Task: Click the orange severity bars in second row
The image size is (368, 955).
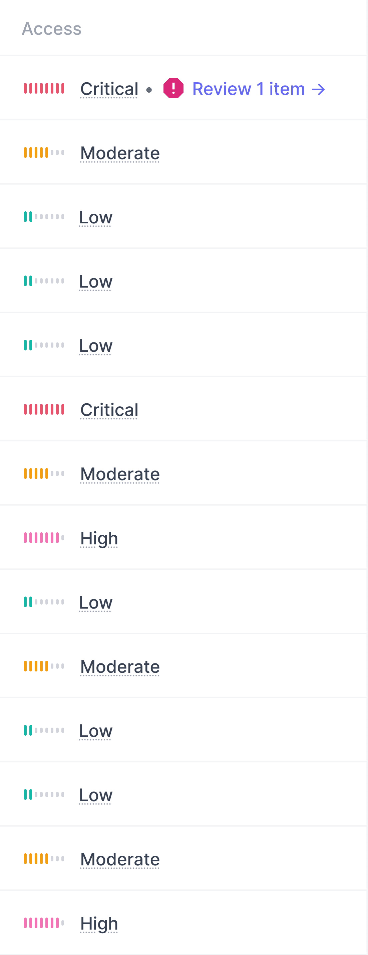Action: coord(44,153)
